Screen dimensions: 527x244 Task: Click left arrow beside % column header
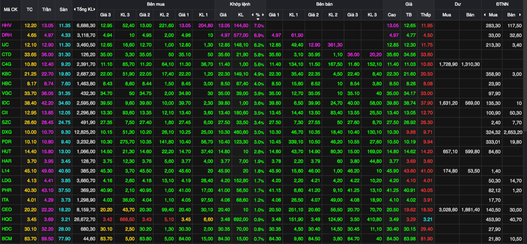pos(252,15)
